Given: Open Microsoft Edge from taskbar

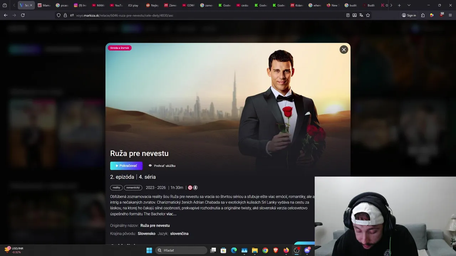Looking at the screenshot, I should click(234, 250).
